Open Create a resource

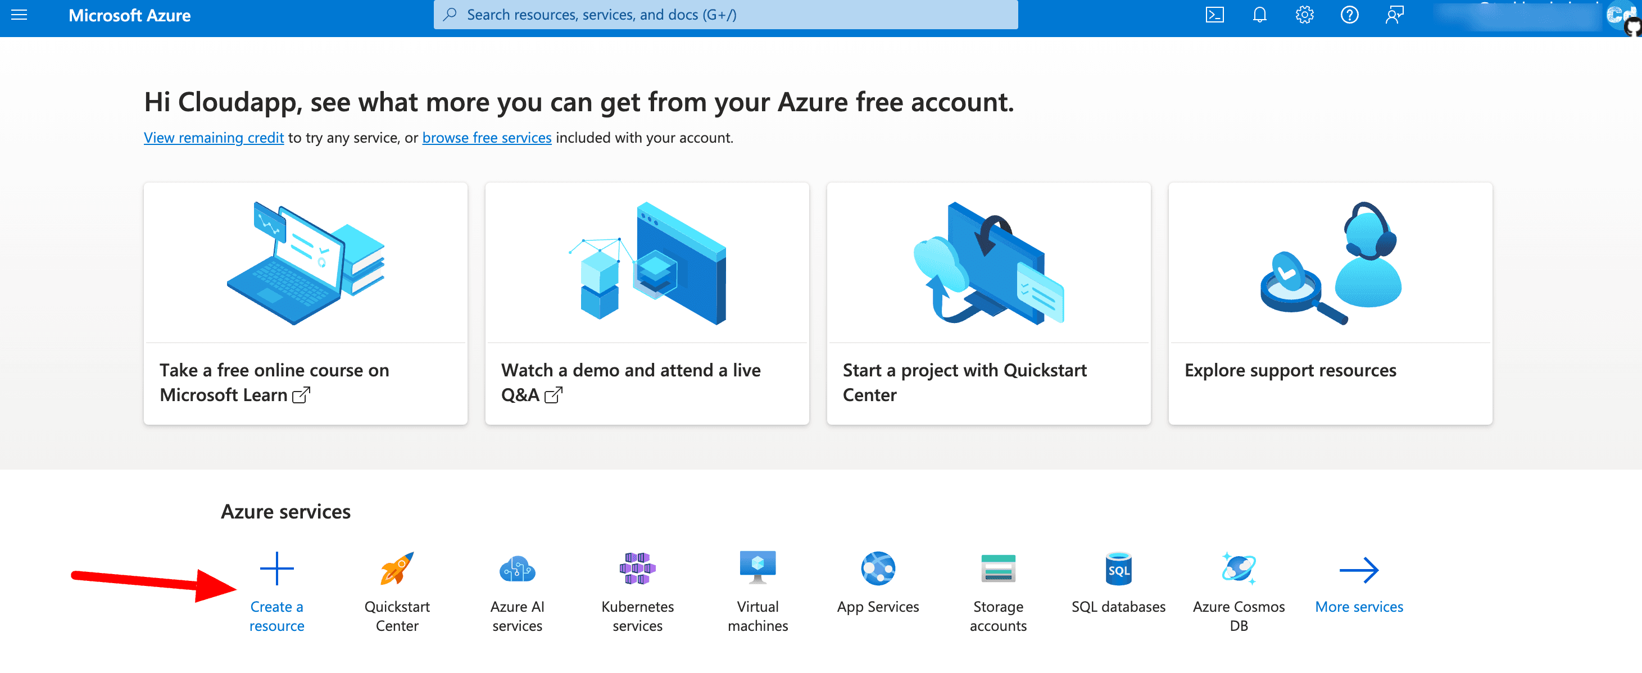tap(276, 569)
